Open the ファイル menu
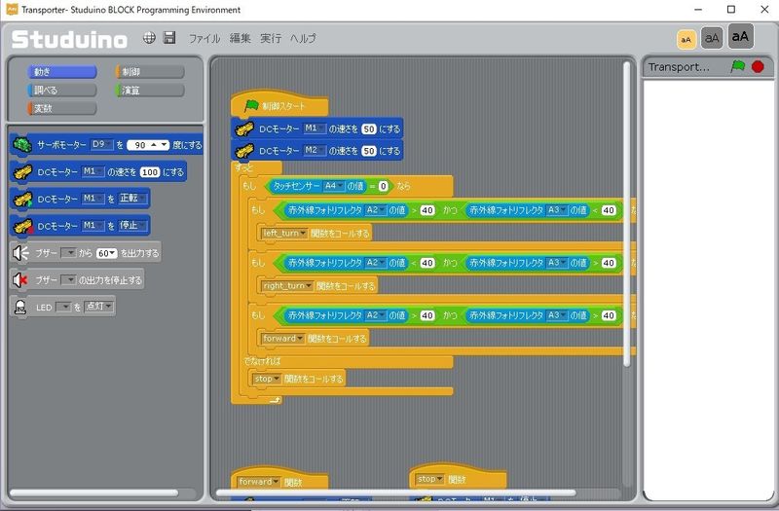Screen dimensions: 779x511 [204, 38]
